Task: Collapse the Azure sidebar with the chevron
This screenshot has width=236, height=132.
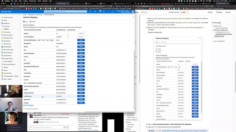Action: (20, 15)
